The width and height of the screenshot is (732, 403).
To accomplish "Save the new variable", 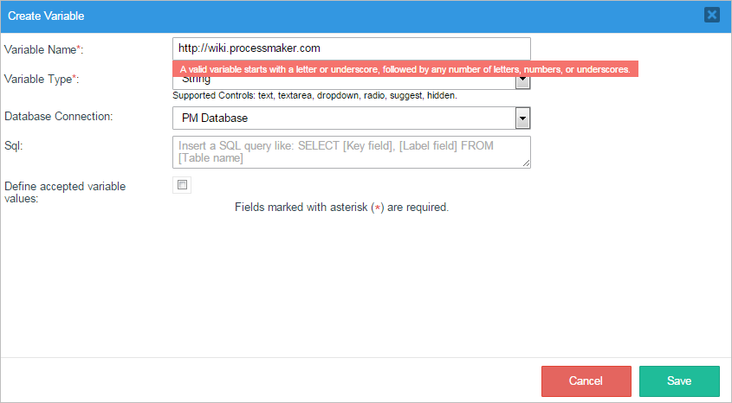I will (679, 381).
